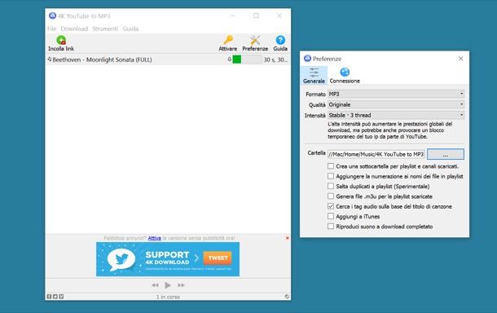Image resolution: width=497 pixels, height=313 pixels.
Task: Click the music note icon beside Beethoven
Action: click(50, 59)
